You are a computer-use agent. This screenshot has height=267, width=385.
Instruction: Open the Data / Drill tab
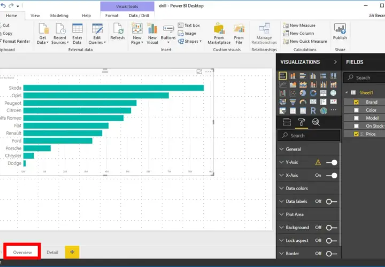[138, 15]
